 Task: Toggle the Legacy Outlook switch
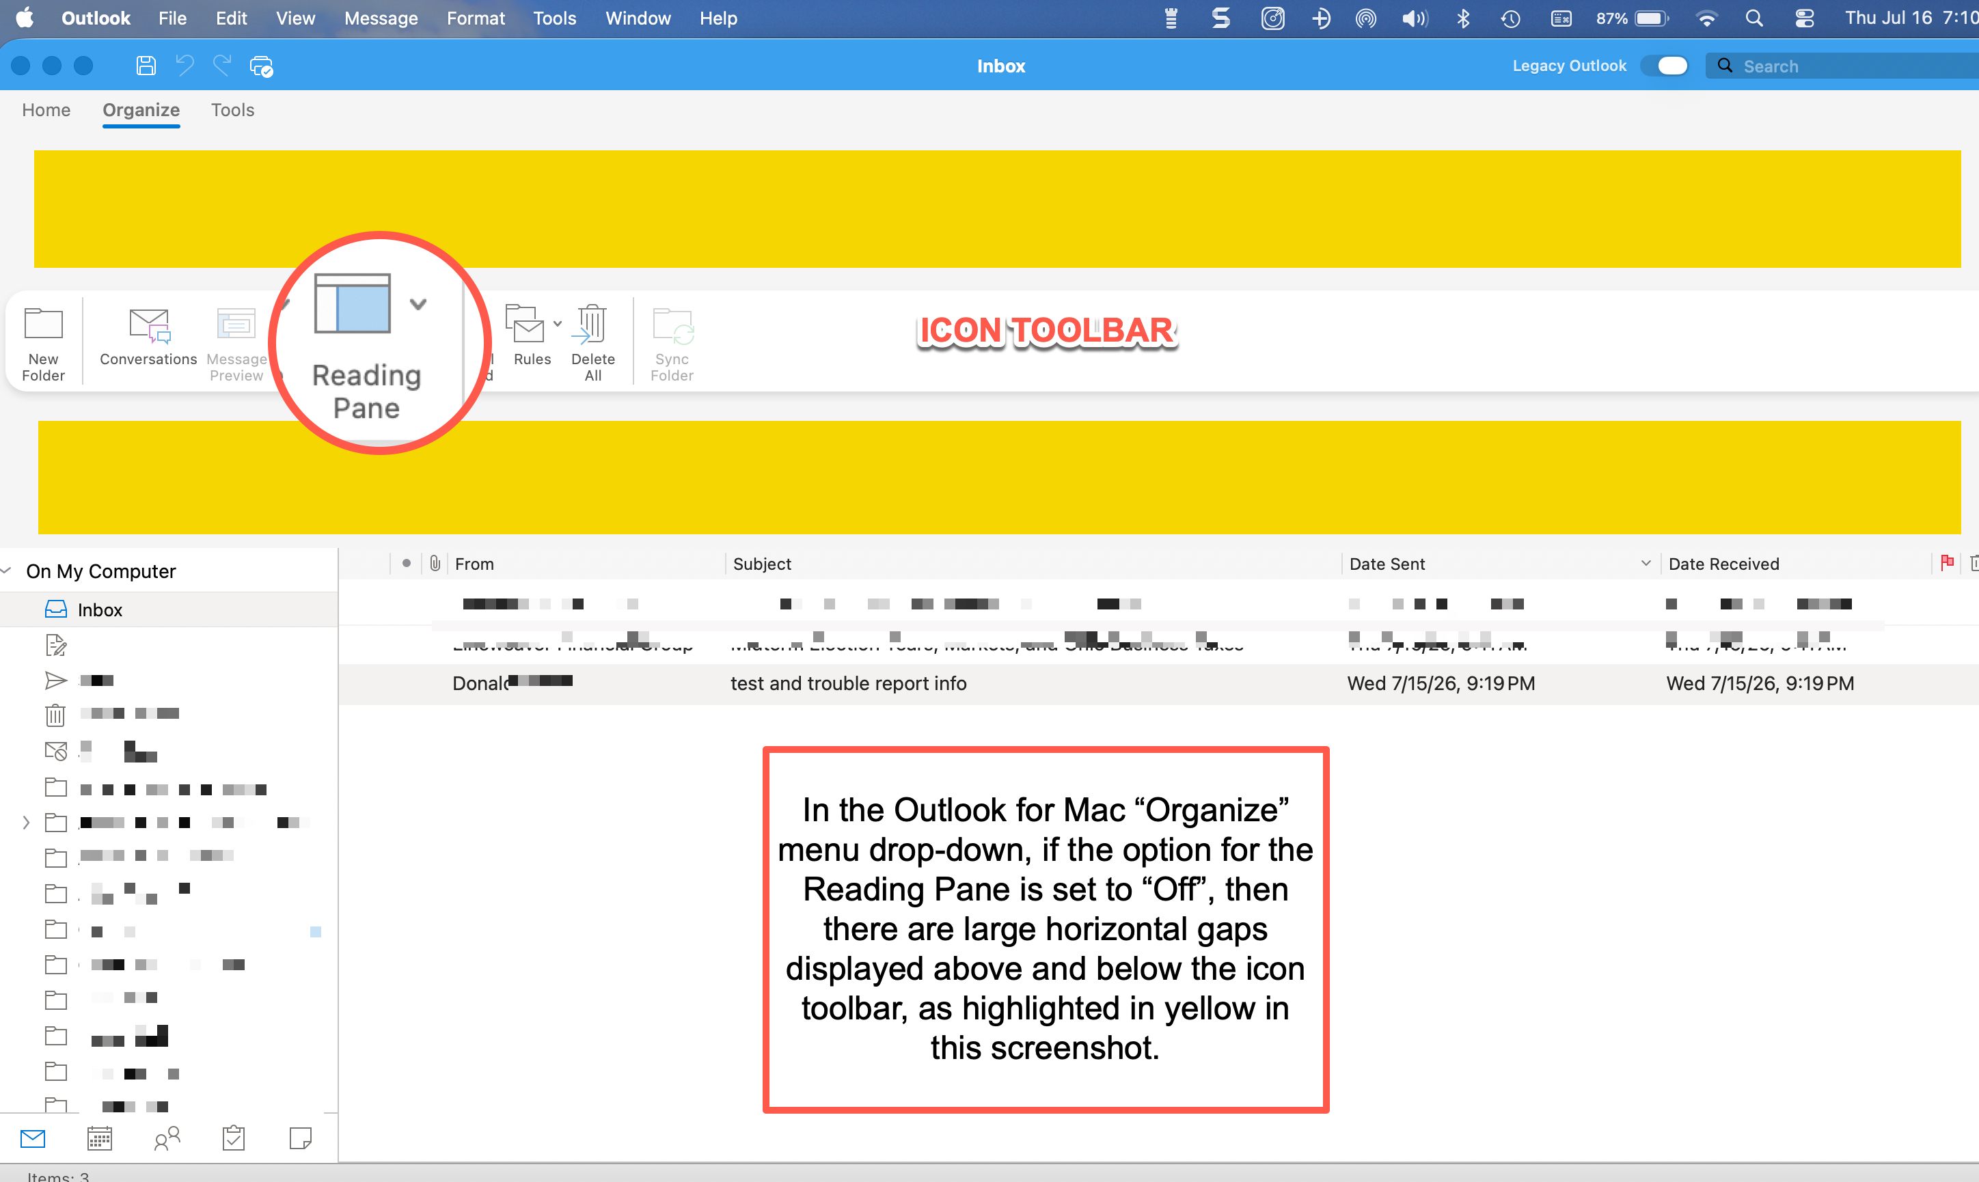pos(1665,66)
